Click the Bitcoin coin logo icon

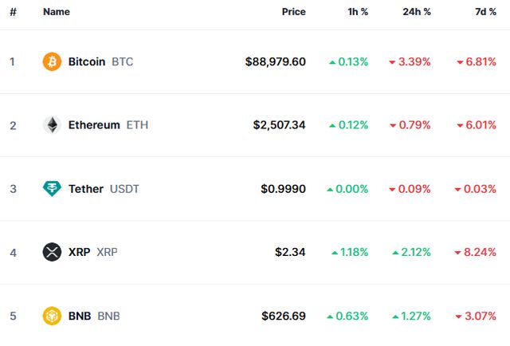pyautogui.click(x=52, y=61)
